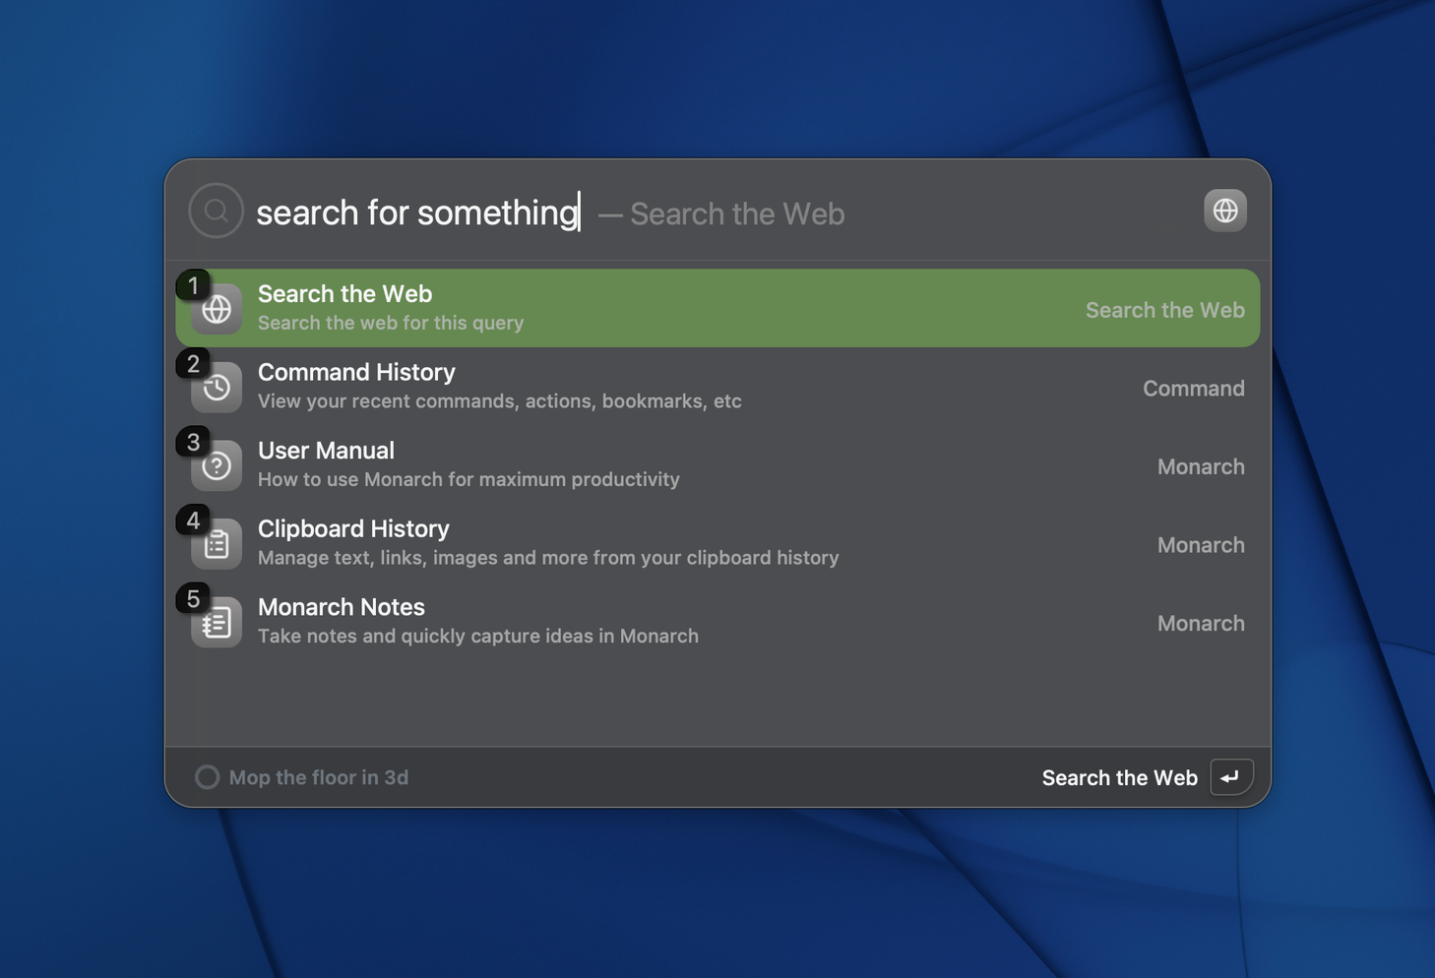Open the "Mop the floor in 3d" reminder text

pyautogui.click(x=318, y=777)
